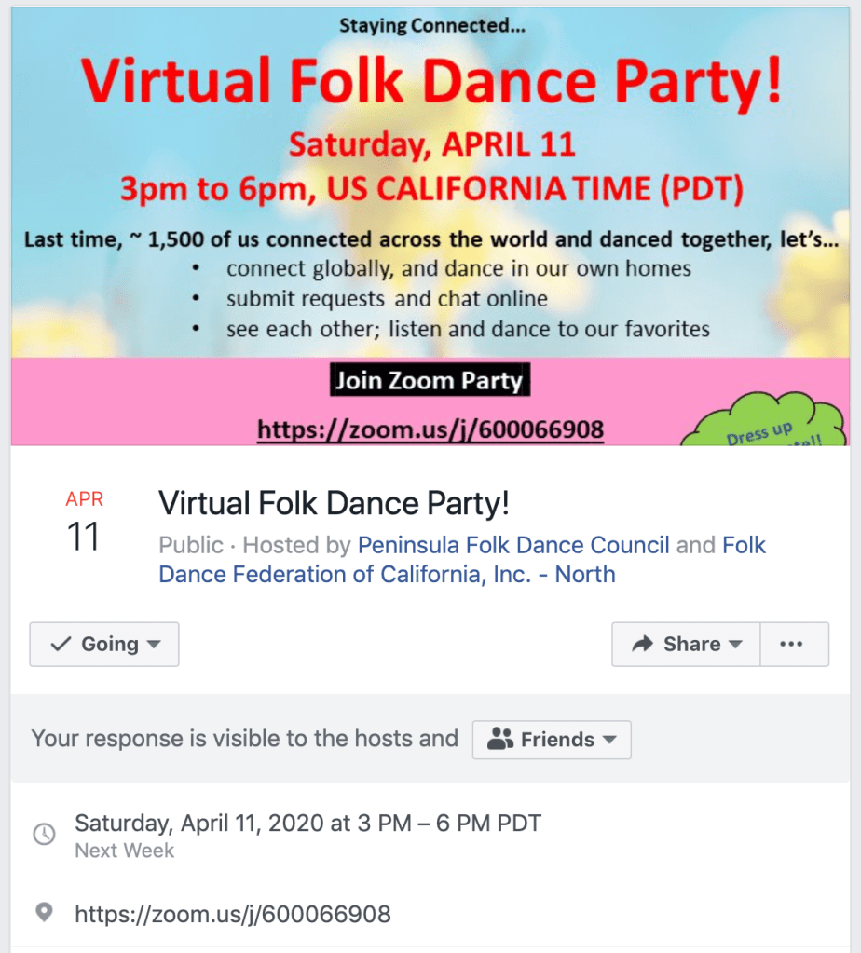Viewport: 861px width, 953px height.
Task: Click the Saturday, April 11, 2020 date text
Action: [x=307, y=824]
